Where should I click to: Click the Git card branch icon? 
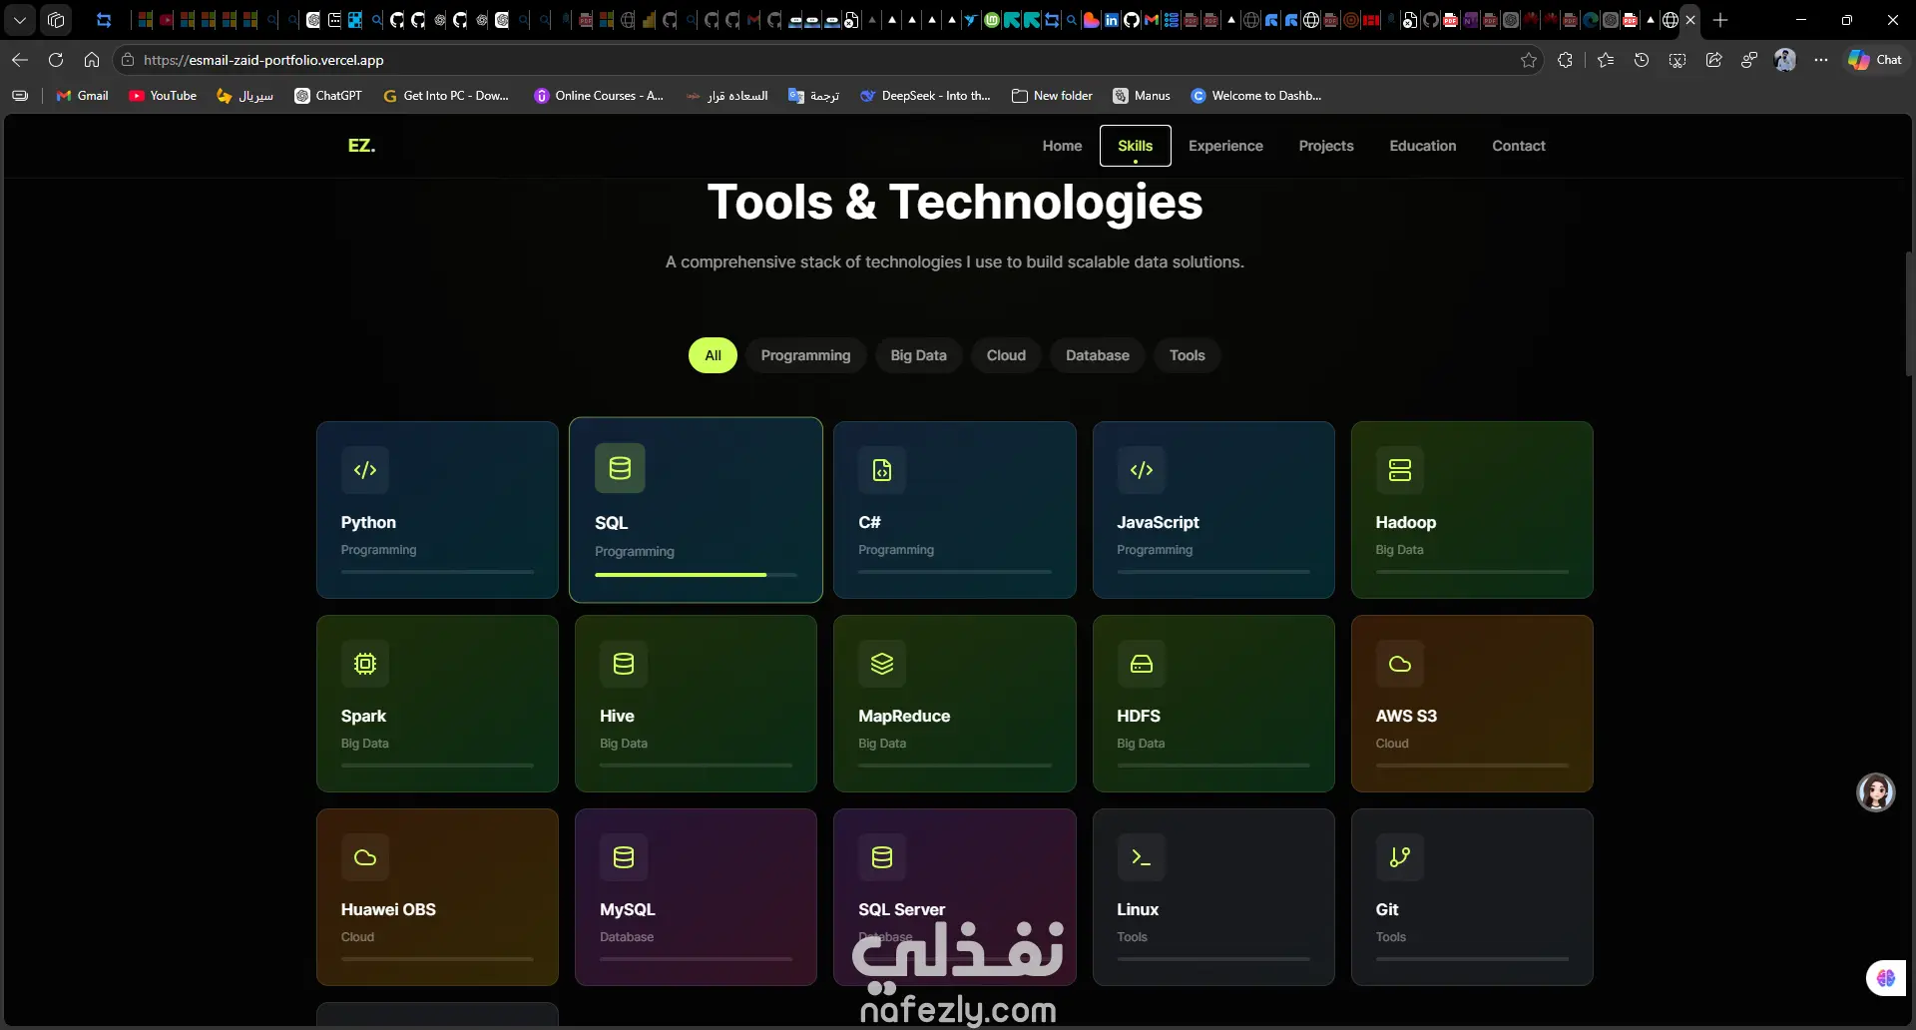[1400, 857]
